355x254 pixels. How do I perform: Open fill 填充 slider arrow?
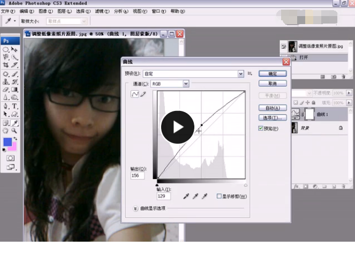(x=349, y=103)
